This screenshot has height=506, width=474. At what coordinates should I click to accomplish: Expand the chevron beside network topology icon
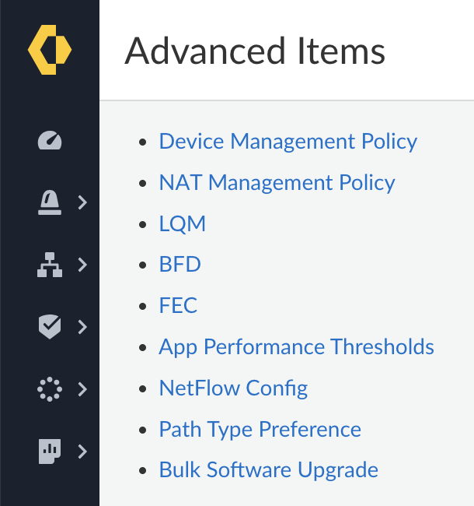click(83, 265)
